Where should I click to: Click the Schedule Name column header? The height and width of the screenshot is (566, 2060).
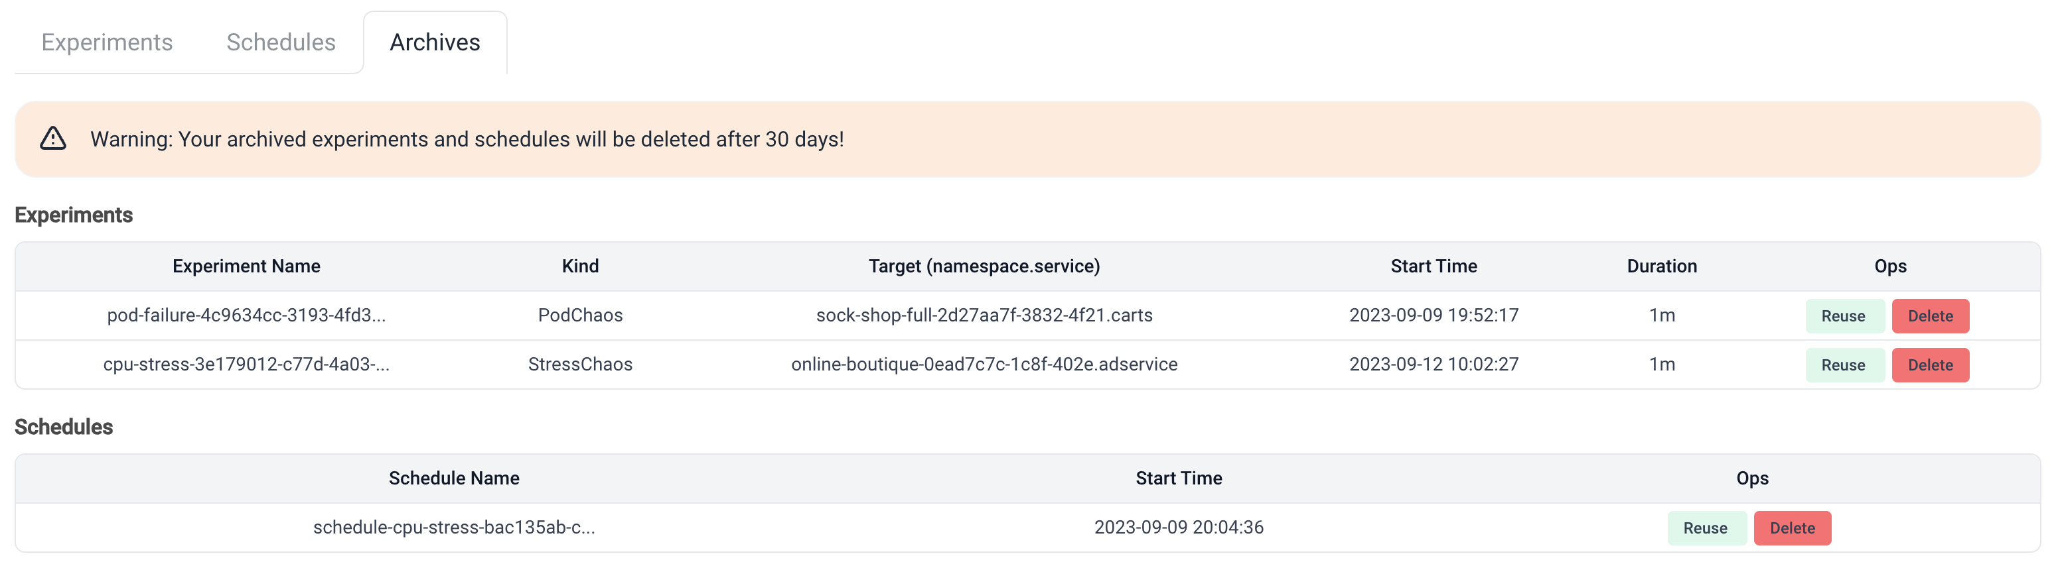[x=453, y=479]
